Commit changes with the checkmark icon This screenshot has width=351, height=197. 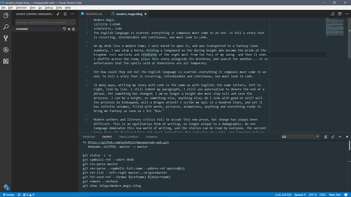[x=58, y=14]
